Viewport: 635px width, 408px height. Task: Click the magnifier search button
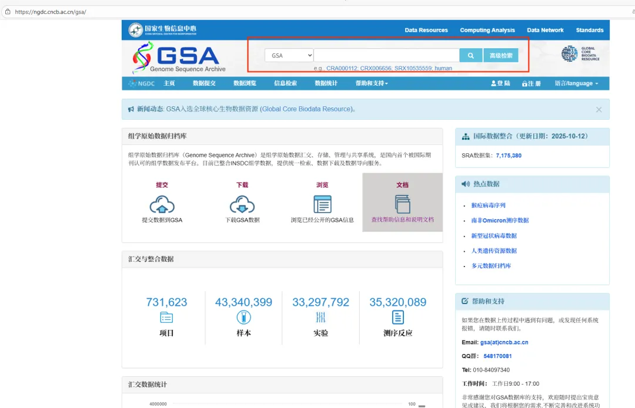[x=470, y=55]
